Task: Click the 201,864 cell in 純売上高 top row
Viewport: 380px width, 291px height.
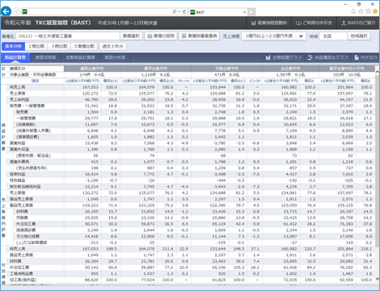Action: [x=345, y=87]
